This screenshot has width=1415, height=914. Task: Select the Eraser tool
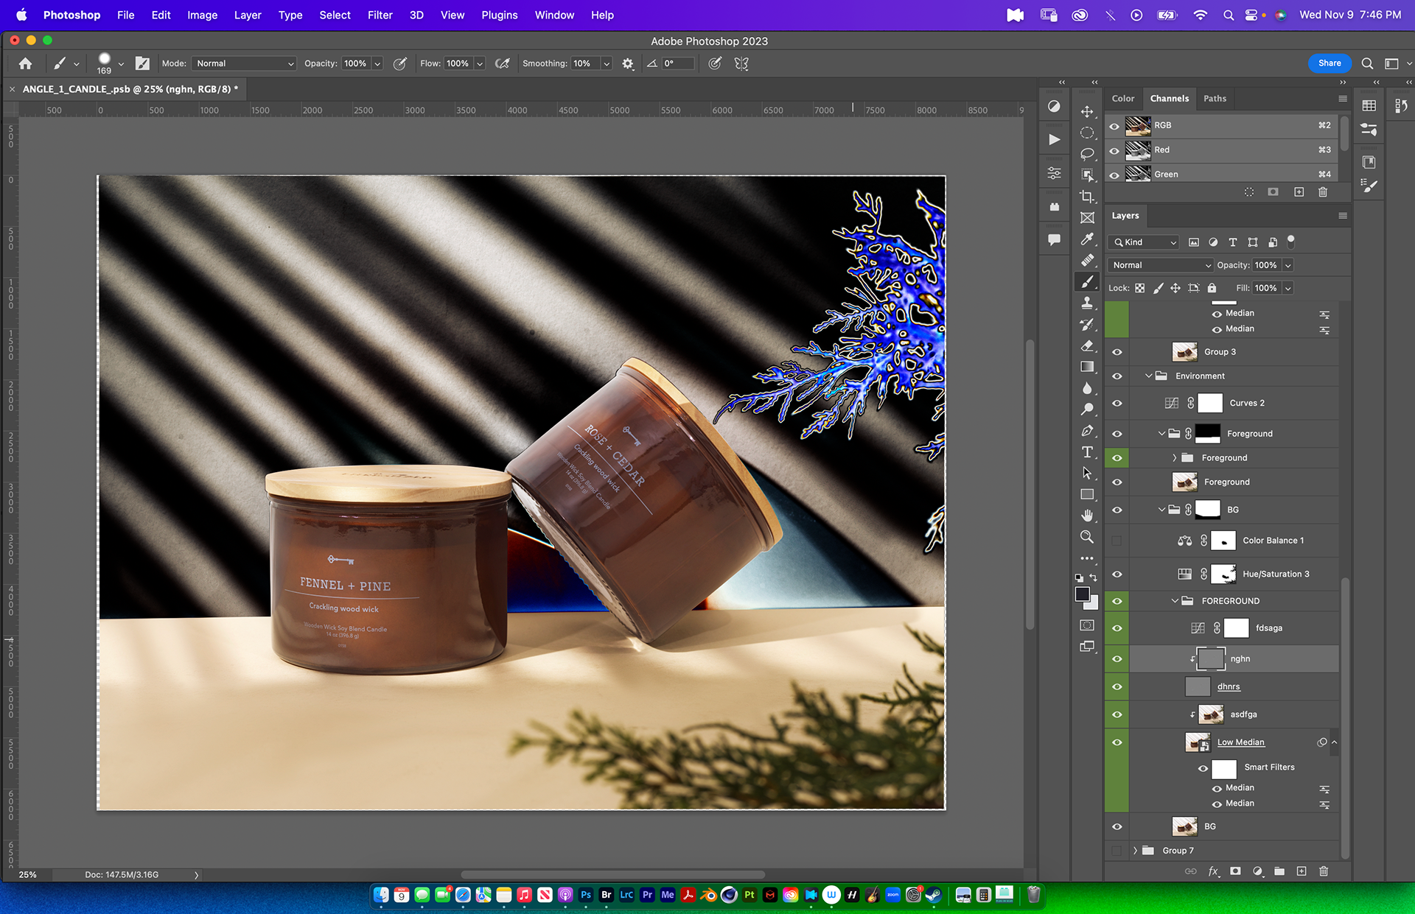pos(1087,345)
